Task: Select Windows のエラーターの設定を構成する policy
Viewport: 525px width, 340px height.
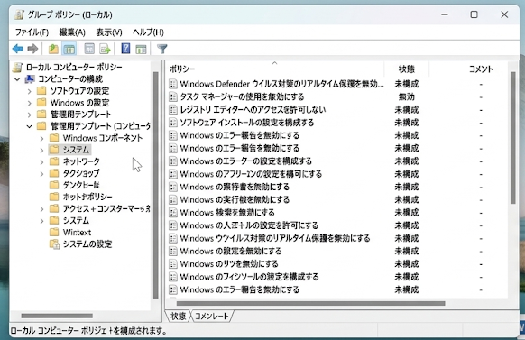Action: (x=336, y=161)
